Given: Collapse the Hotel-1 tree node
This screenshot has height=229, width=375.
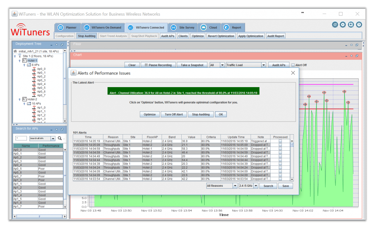Looking at the screenshot, I should pos(20,61).
